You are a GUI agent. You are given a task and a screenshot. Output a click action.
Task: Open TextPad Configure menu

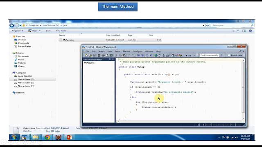pos(138,51)
